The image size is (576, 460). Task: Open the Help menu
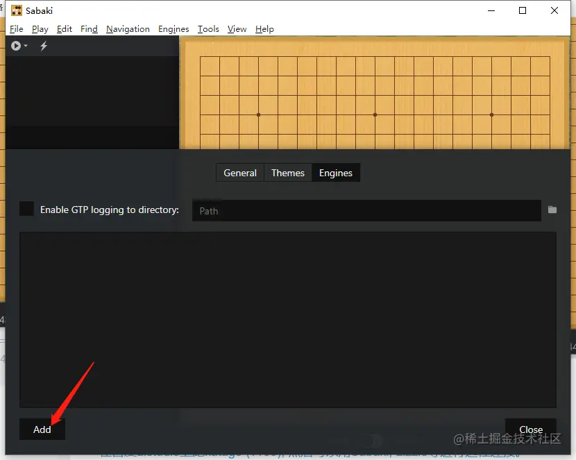point(264,29)
